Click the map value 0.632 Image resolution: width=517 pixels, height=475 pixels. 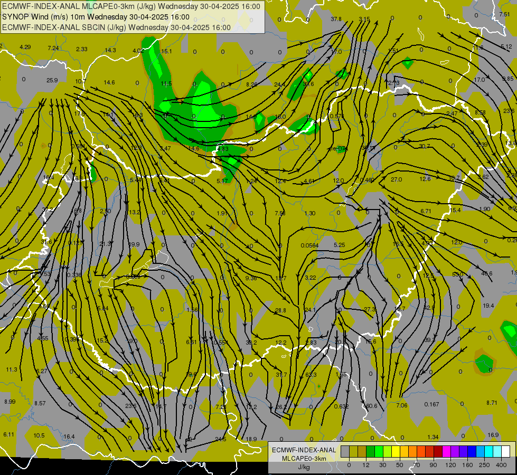tap(341, 406)
